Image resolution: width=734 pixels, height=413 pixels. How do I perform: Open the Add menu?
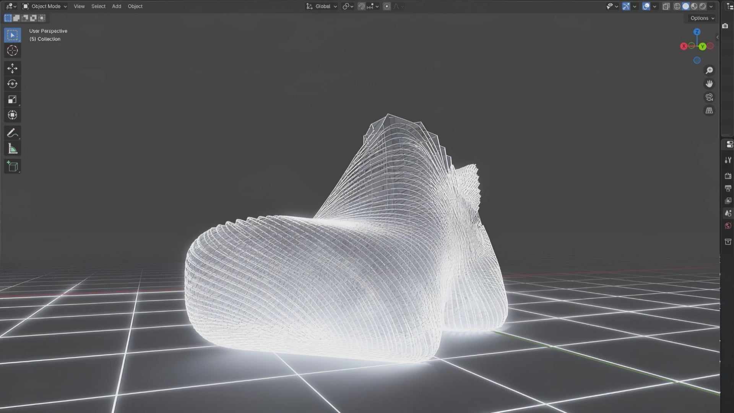click(x=117, y=7)
